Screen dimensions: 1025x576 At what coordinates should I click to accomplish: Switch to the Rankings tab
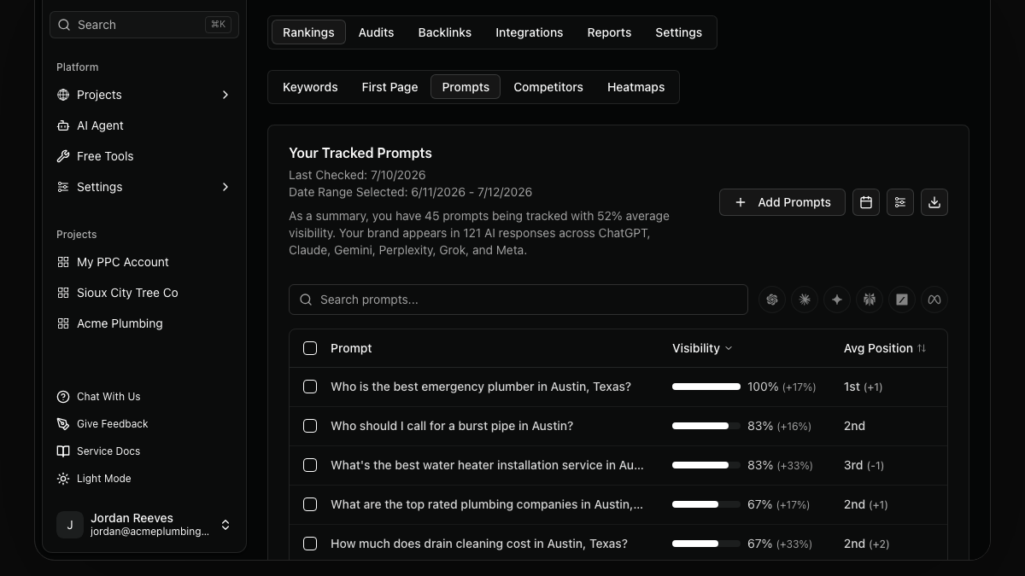[x=308, y=32]
